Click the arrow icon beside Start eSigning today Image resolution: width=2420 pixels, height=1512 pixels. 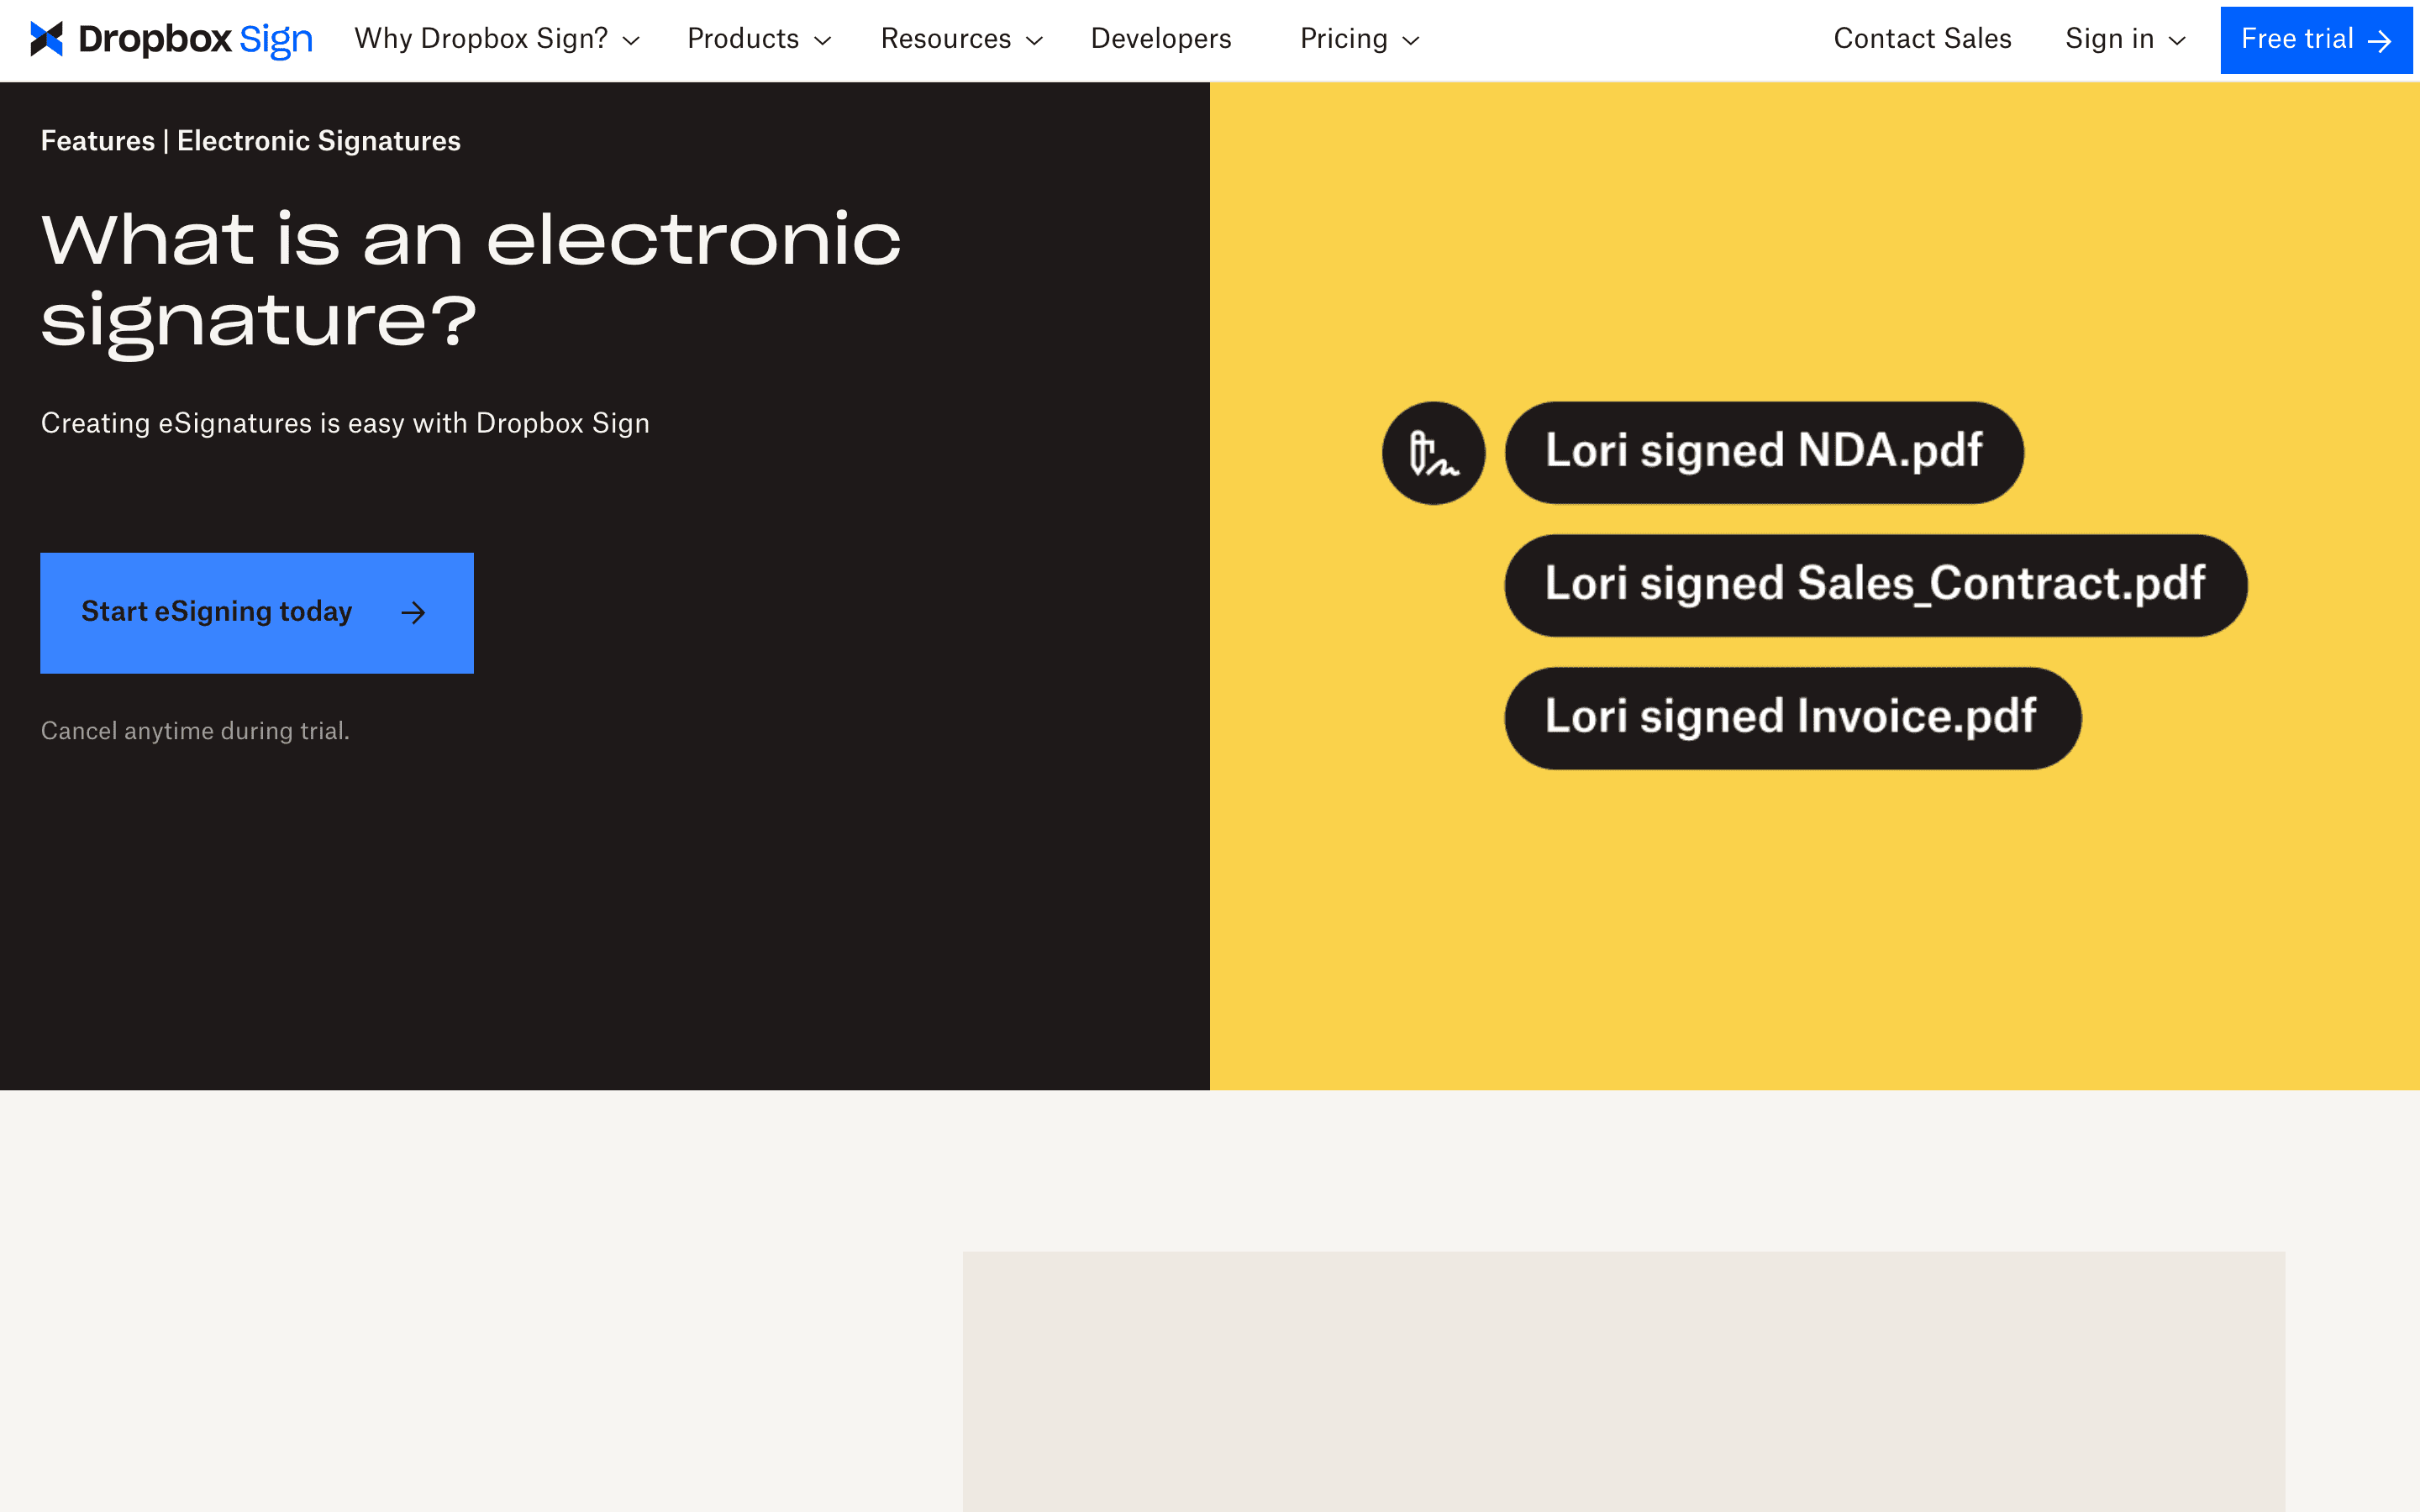click(x=413, y=613)
